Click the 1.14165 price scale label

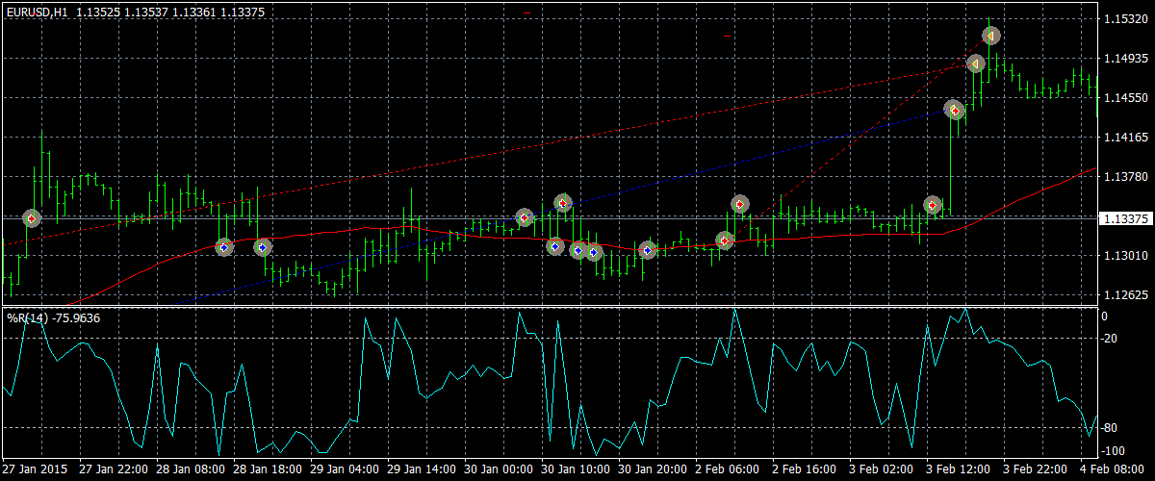(x=1124, y=139)
